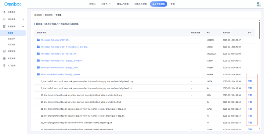Click the 仿真服务 sidebar icon
The width and height of the screenshot is (264, 134).
click(x=4, y=12)
